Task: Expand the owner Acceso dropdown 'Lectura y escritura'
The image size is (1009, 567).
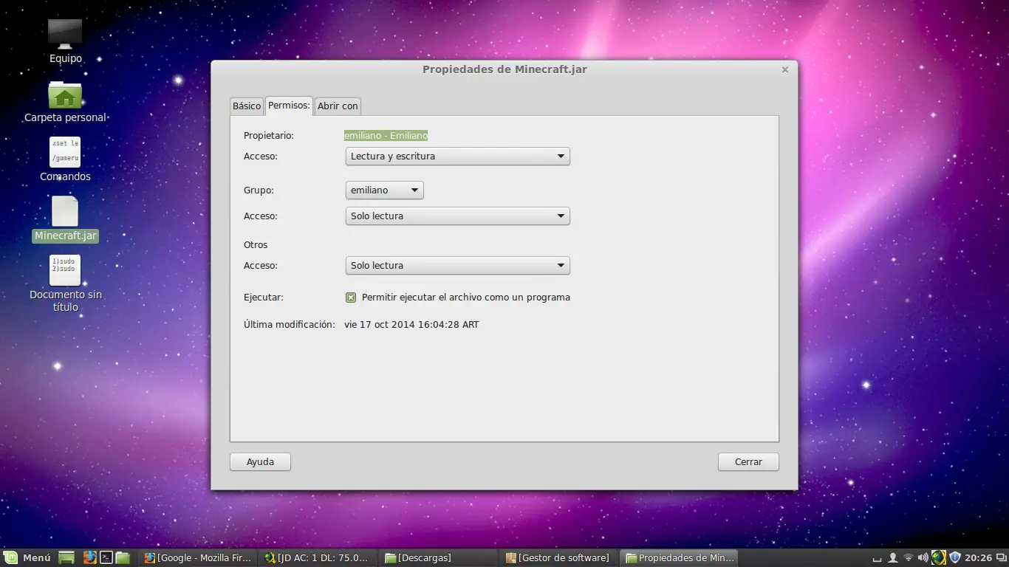Action: click(458, 157)
